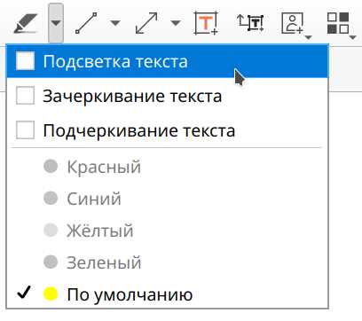Viewport: 362px width, 321px height.
Task: Select the double-headed arrow tool
Action: coord(146,23)
